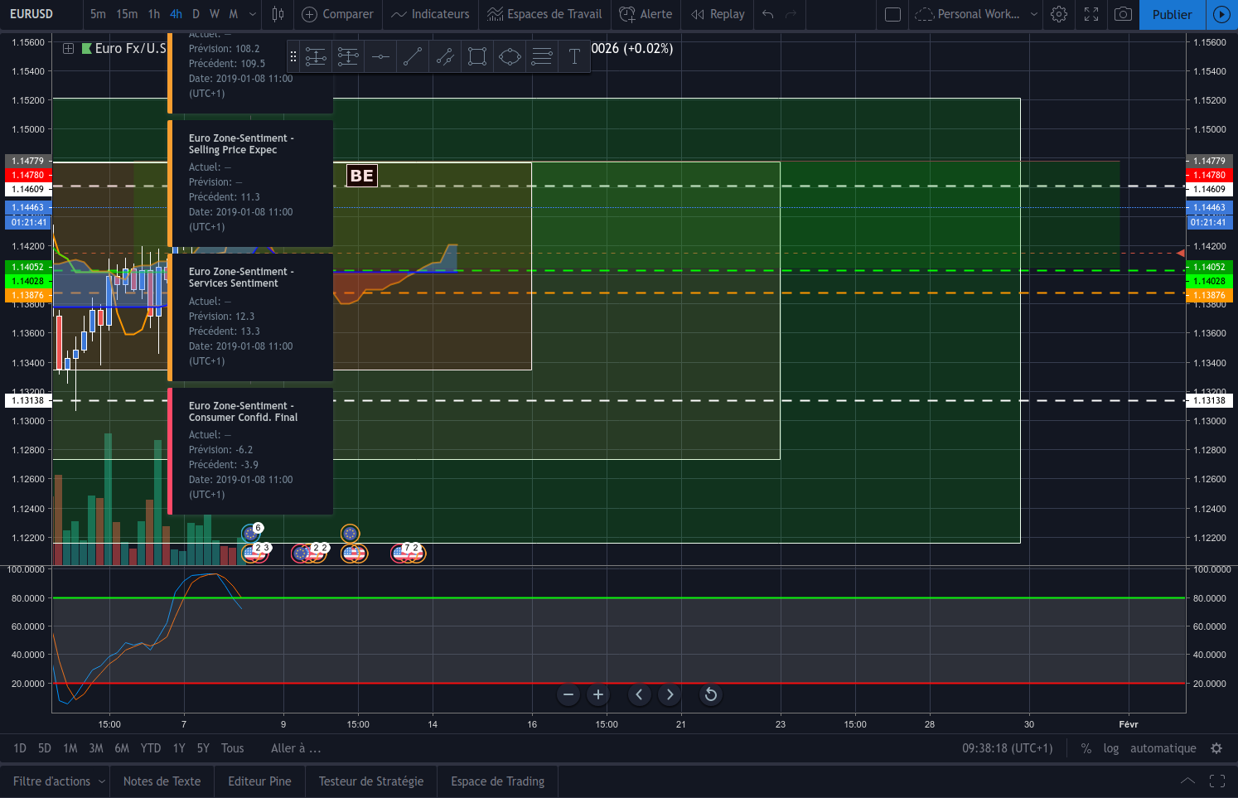
Task: Reset the chart view
Action: (710, 694)
